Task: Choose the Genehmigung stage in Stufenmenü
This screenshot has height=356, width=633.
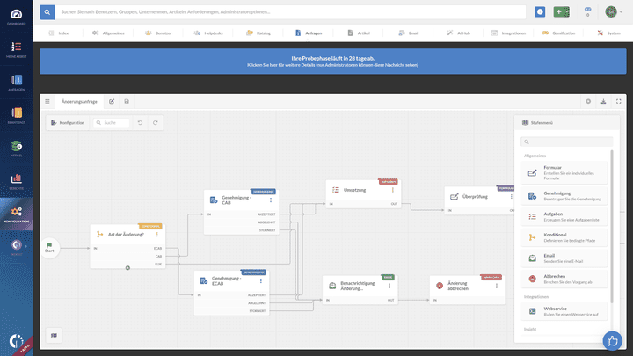Action: [x=564, y=196]
